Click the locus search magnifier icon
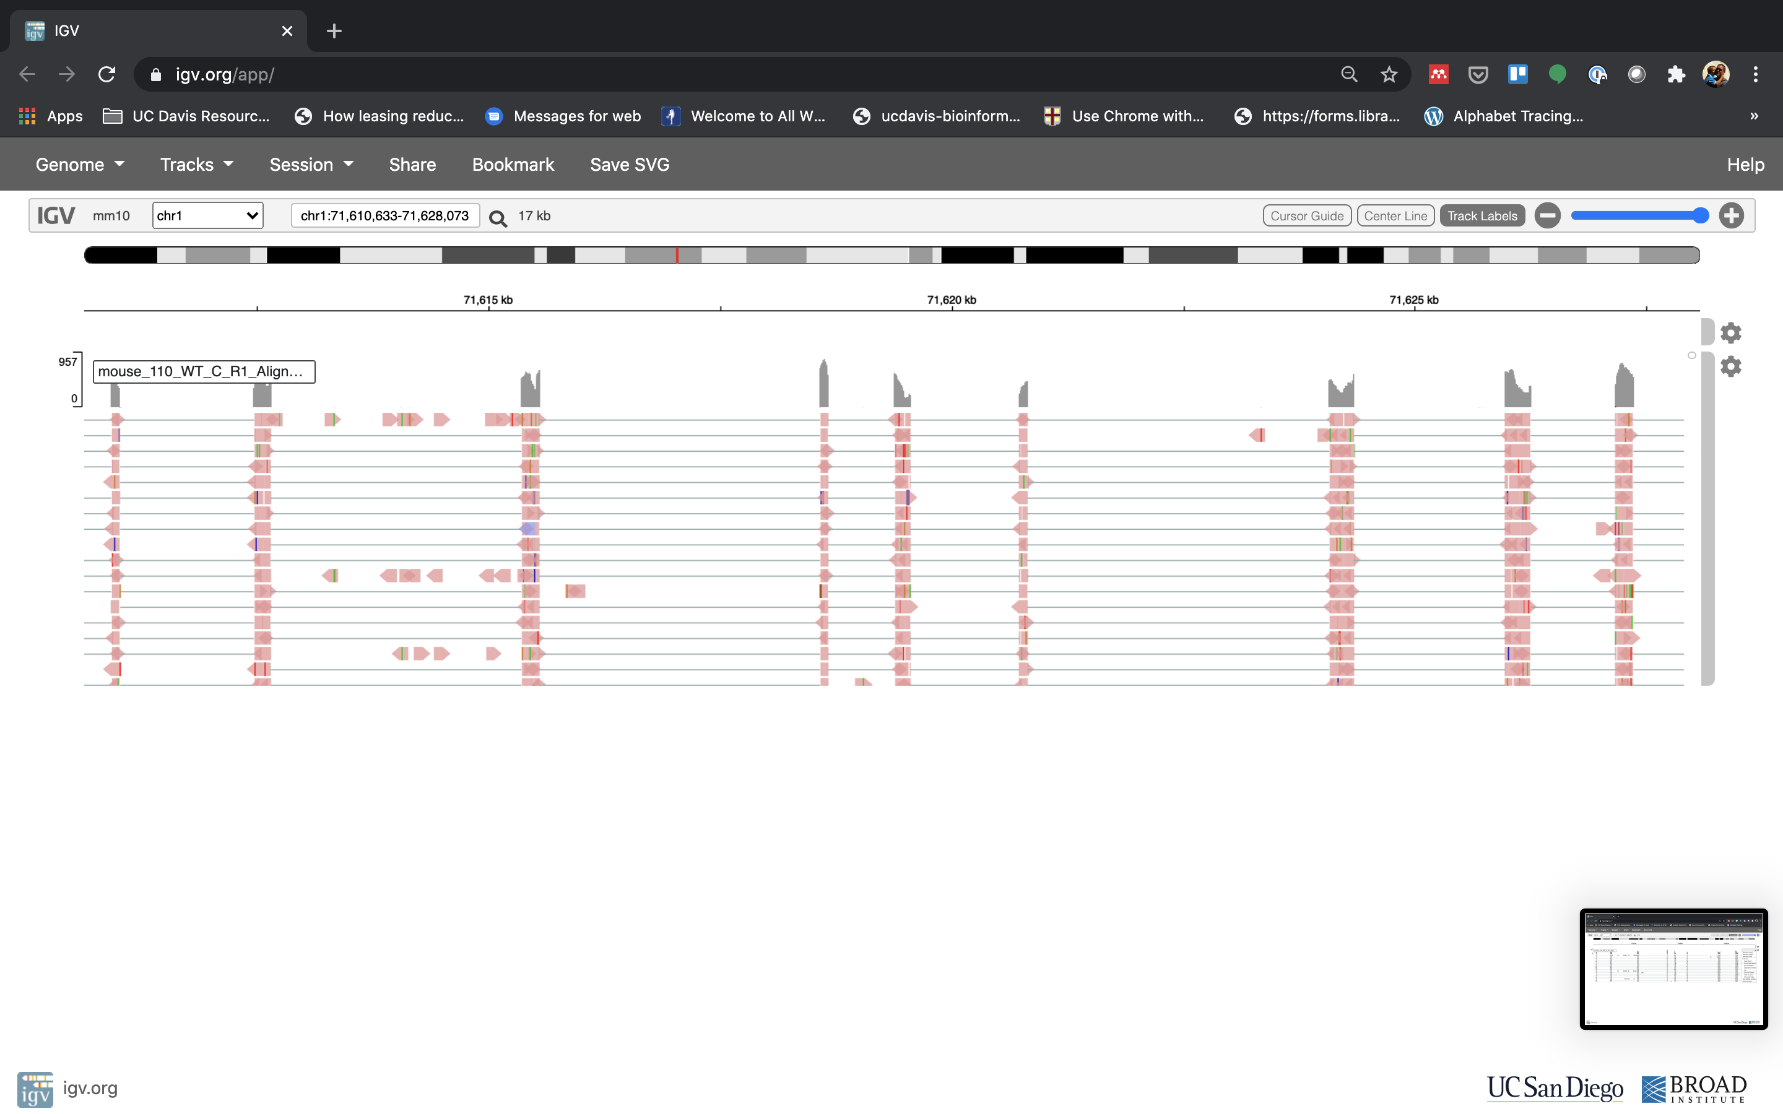Viewport: 1783px width, 1114px height. coord(498,218)
